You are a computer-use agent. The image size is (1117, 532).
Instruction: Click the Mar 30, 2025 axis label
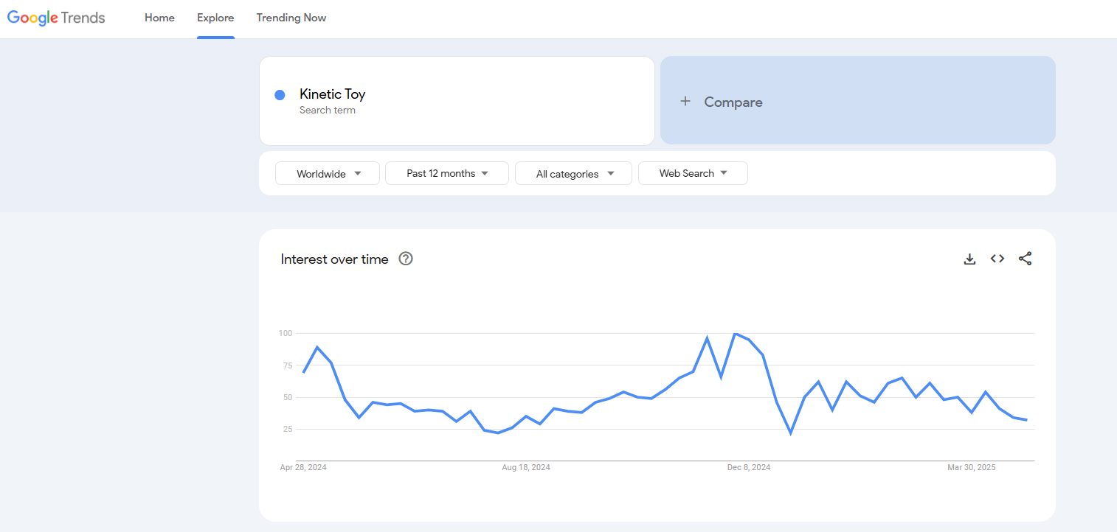[x=972, y=468]
